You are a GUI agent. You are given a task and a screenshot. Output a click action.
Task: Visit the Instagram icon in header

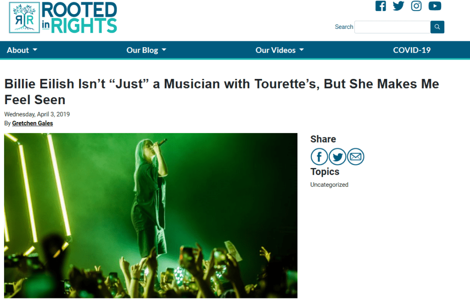416,6
